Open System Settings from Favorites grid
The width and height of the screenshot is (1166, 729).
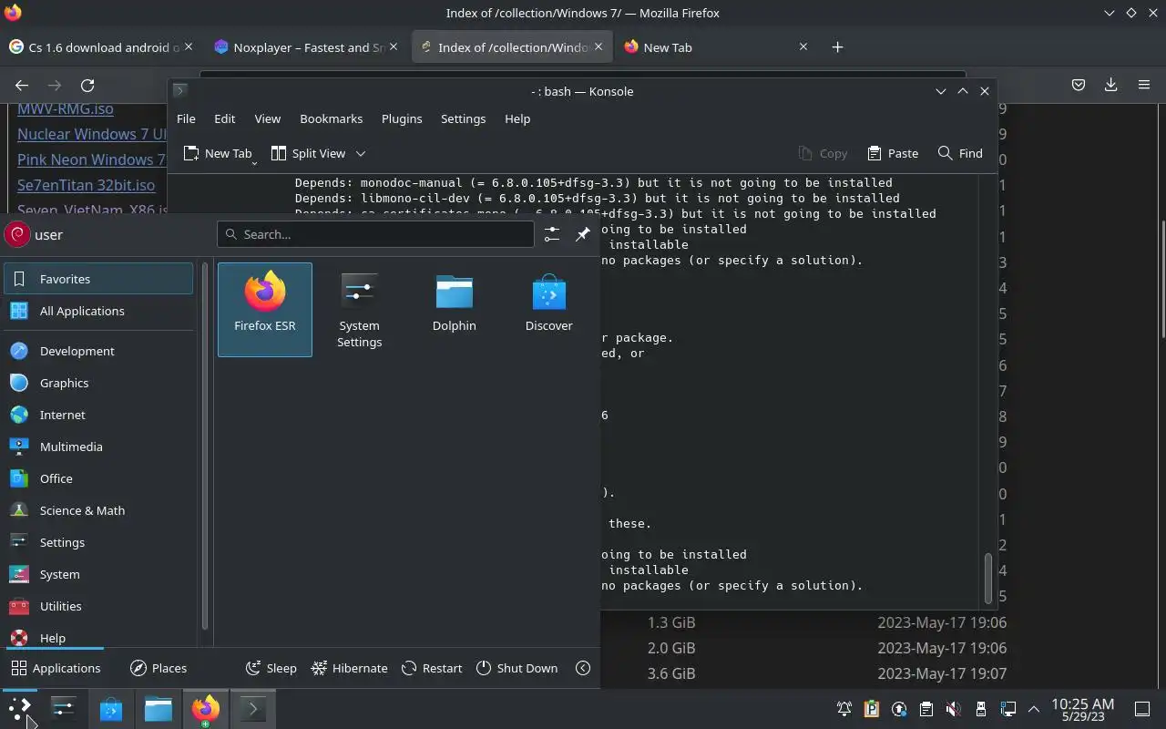pos(359,309)
